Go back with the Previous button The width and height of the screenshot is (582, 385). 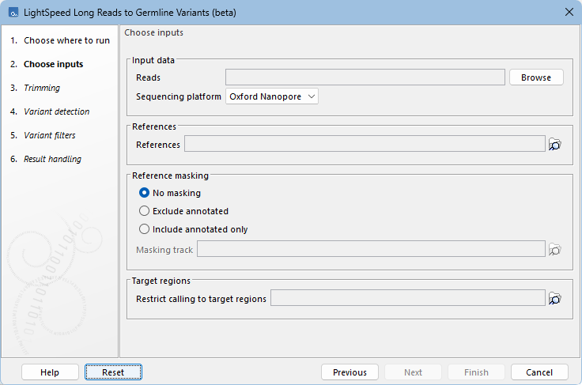[x=350, y=372]
